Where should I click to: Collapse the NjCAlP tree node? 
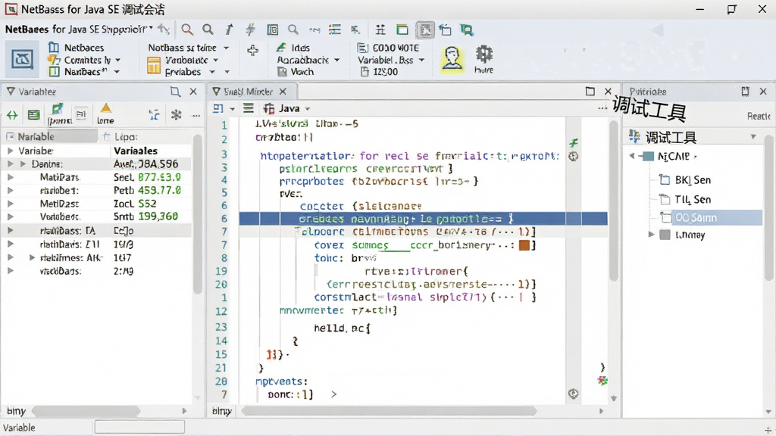point(632,156)
